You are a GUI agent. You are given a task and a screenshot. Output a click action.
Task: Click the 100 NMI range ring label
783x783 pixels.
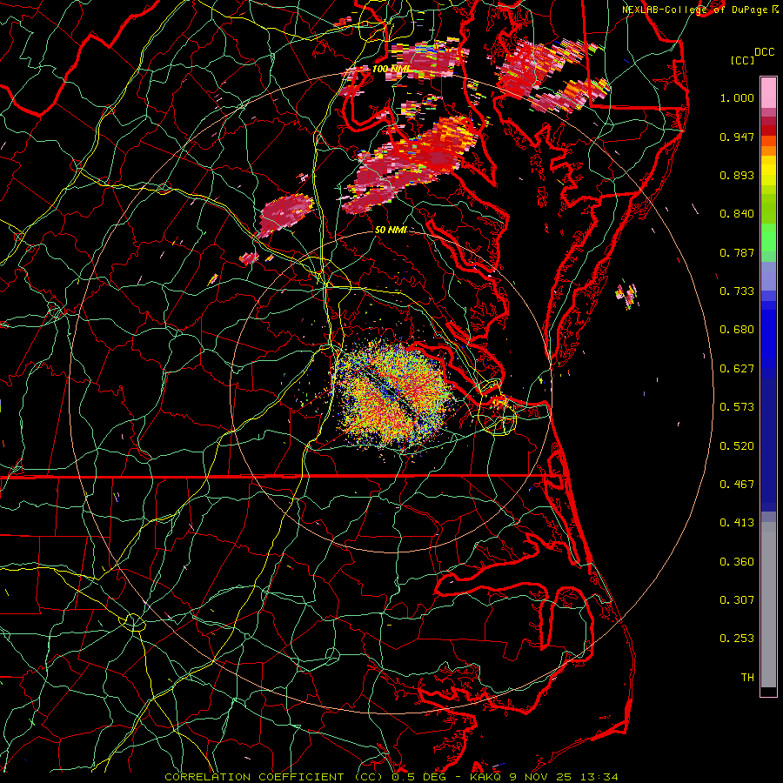click(391, 69)
